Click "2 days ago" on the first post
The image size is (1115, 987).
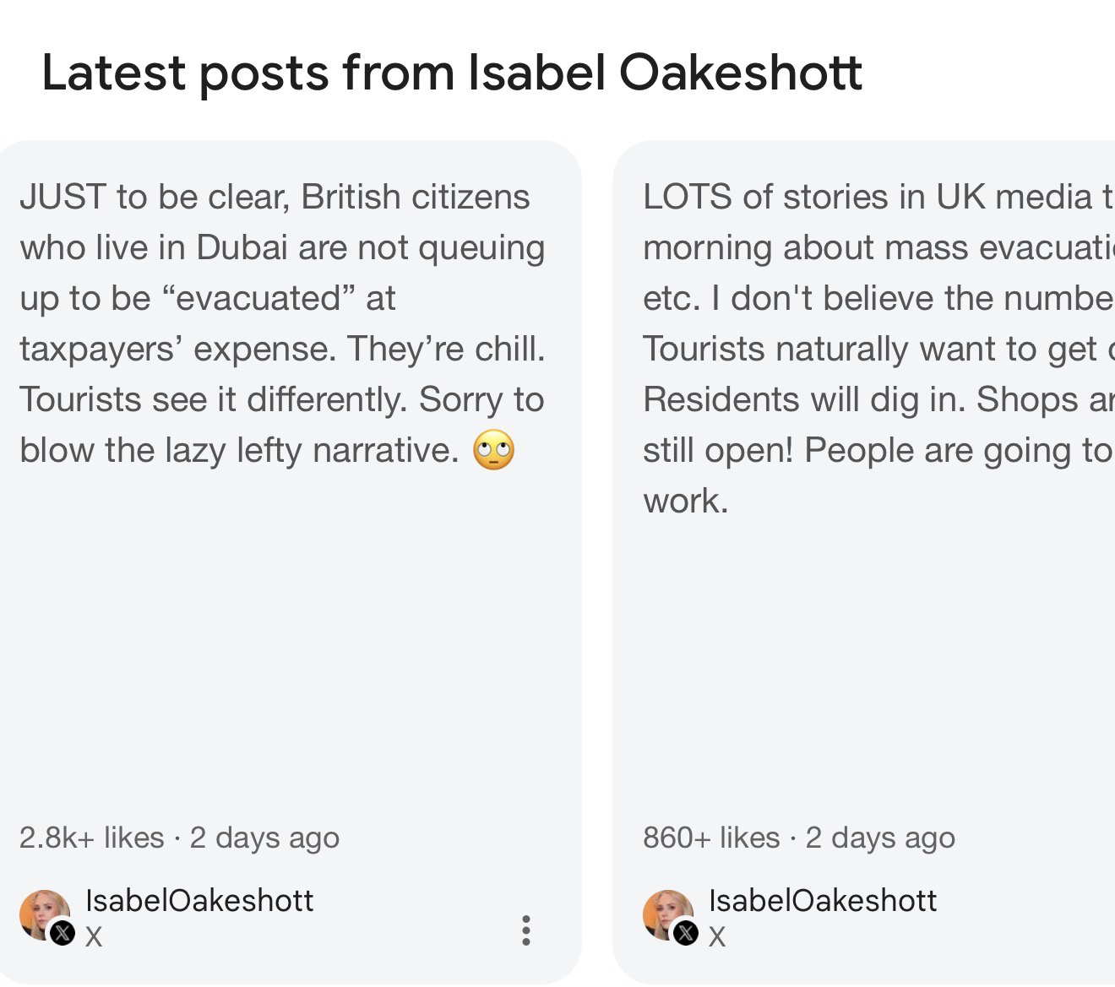coord(264,838)
